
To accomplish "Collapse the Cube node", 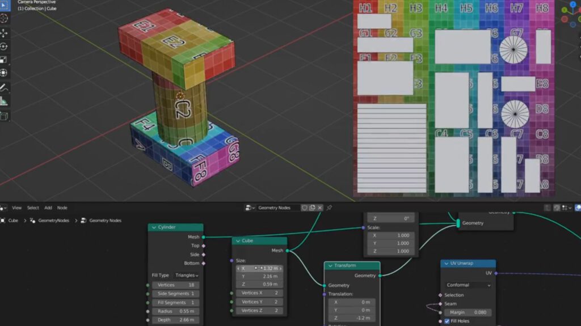I will click(x=238, y=241).
